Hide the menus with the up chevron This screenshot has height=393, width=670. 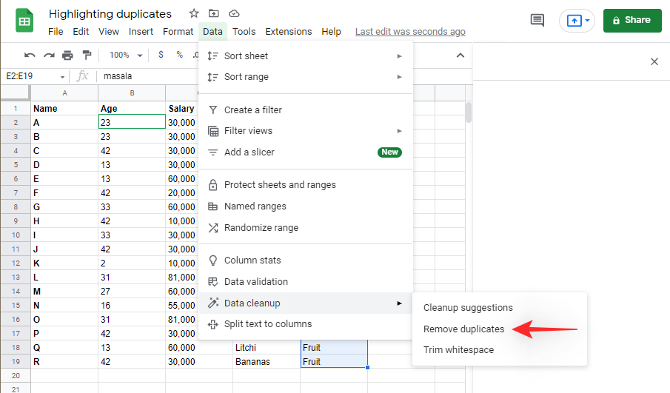[460, 55]
